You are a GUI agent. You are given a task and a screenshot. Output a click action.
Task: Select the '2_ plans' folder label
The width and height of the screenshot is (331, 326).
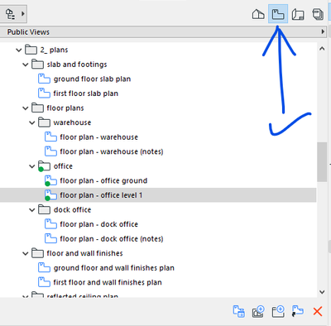(x=54, y=50)
